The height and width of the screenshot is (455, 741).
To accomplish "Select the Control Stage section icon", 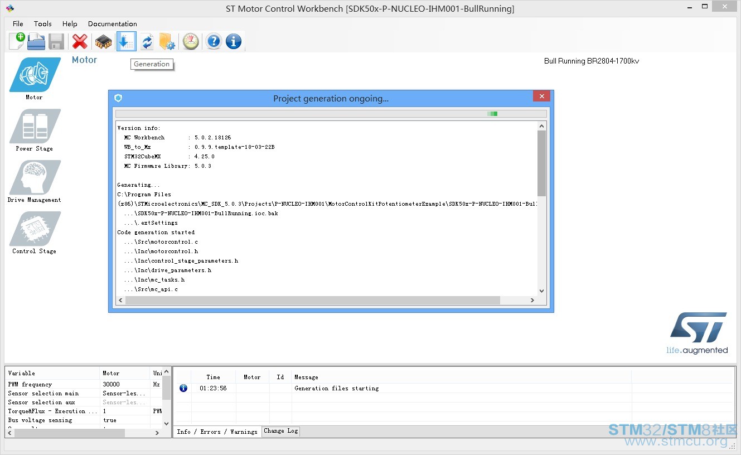I will coord(35,229).
